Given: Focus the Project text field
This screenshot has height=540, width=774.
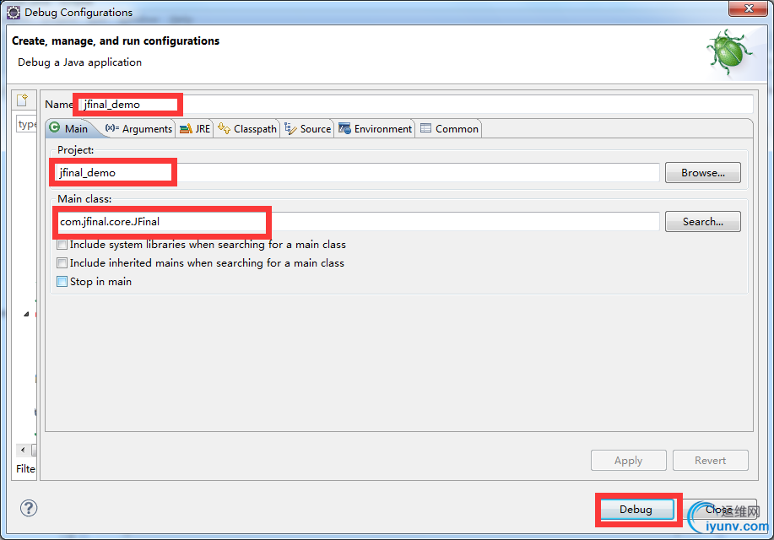Looking at the screenshot, I should click(357, 173).
